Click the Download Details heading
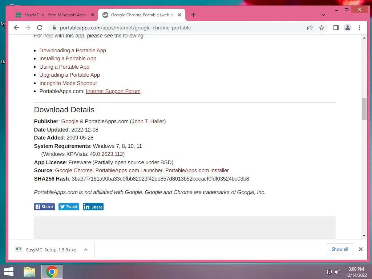372x279 pixels. click(64, 110)
